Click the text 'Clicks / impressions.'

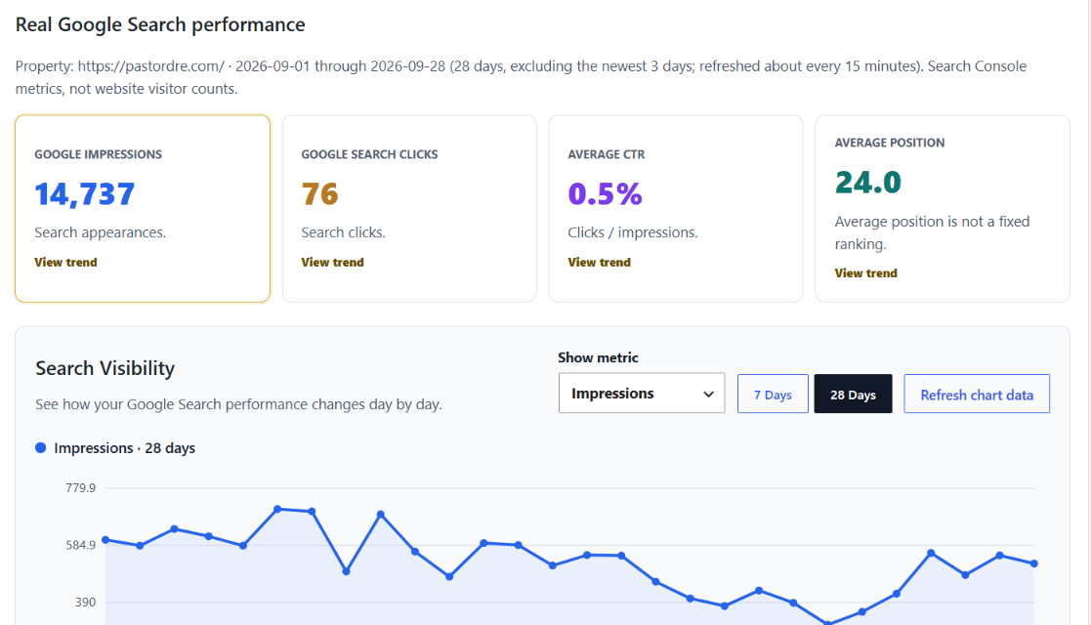(x=633, y=232)
